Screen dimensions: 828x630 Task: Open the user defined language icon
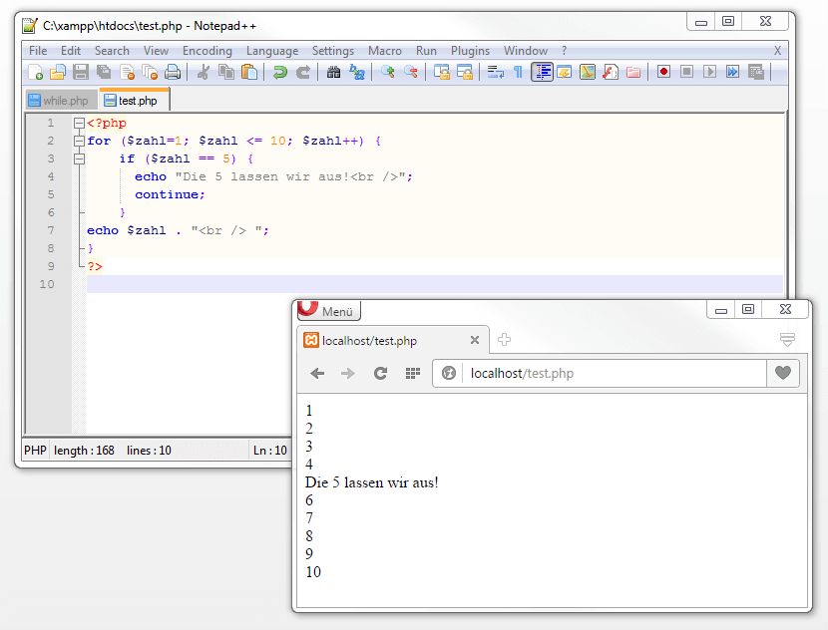tap(565, 72)
